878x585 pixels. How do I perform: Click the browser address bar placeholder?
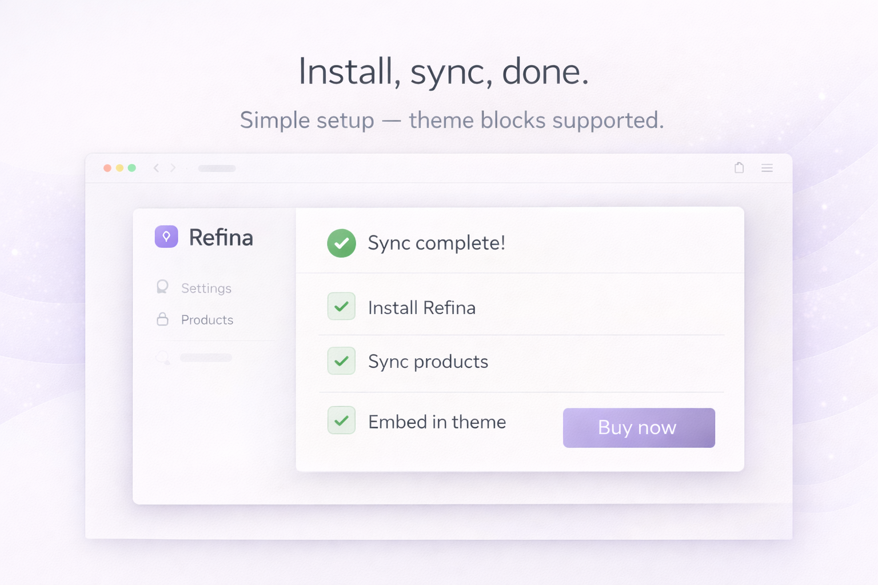[x=217, y=169]
